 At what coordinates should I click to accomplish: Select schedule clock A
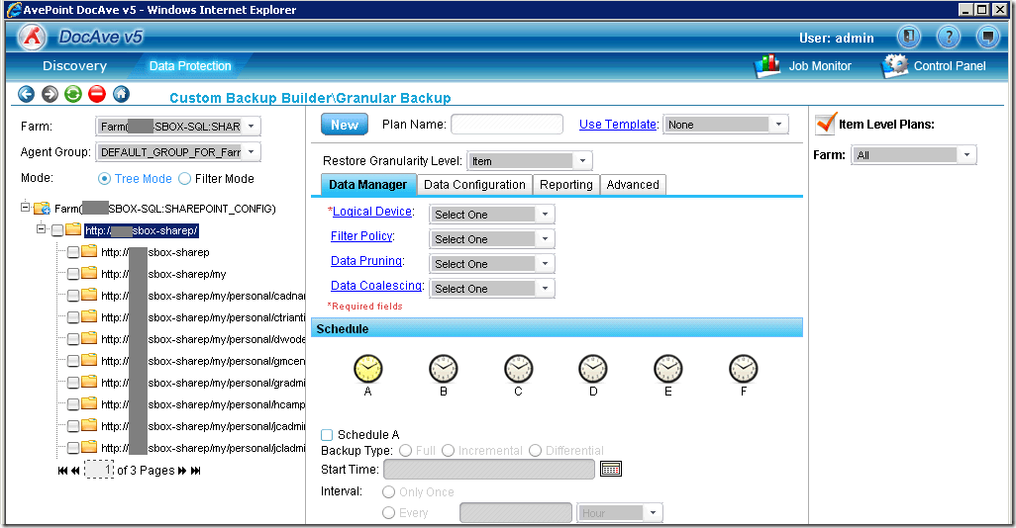[x=367, y=370]
